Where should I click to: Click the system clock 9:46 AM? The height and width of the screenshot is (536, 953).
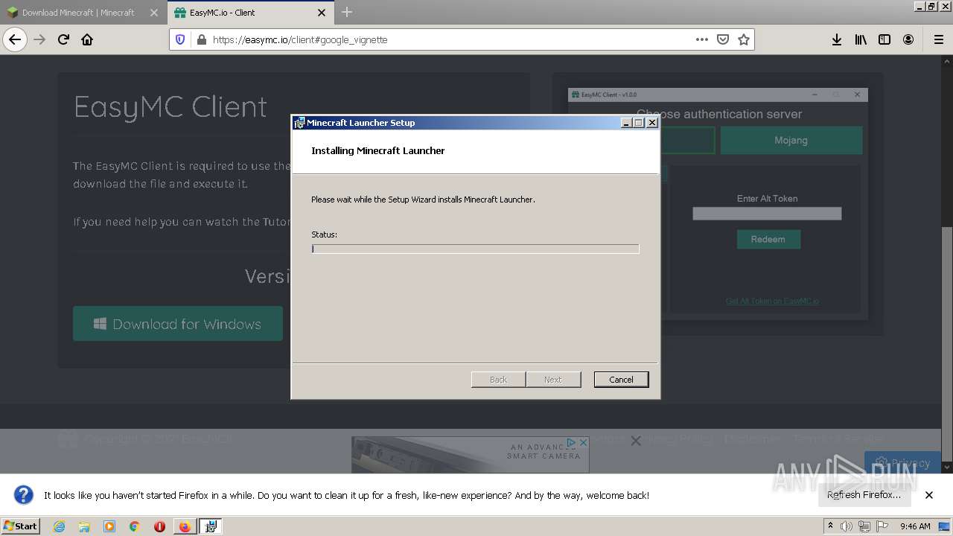click(915, 526)
